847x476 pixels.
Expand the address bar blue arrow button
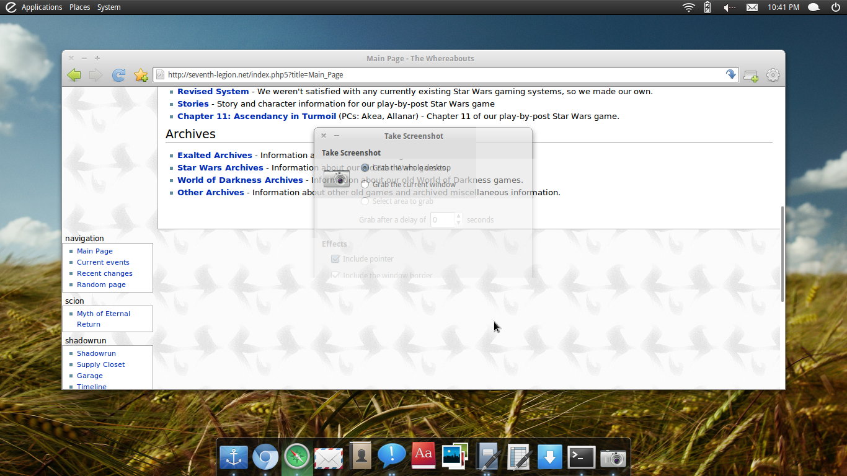pyautogui.click(x=731, y=75)
